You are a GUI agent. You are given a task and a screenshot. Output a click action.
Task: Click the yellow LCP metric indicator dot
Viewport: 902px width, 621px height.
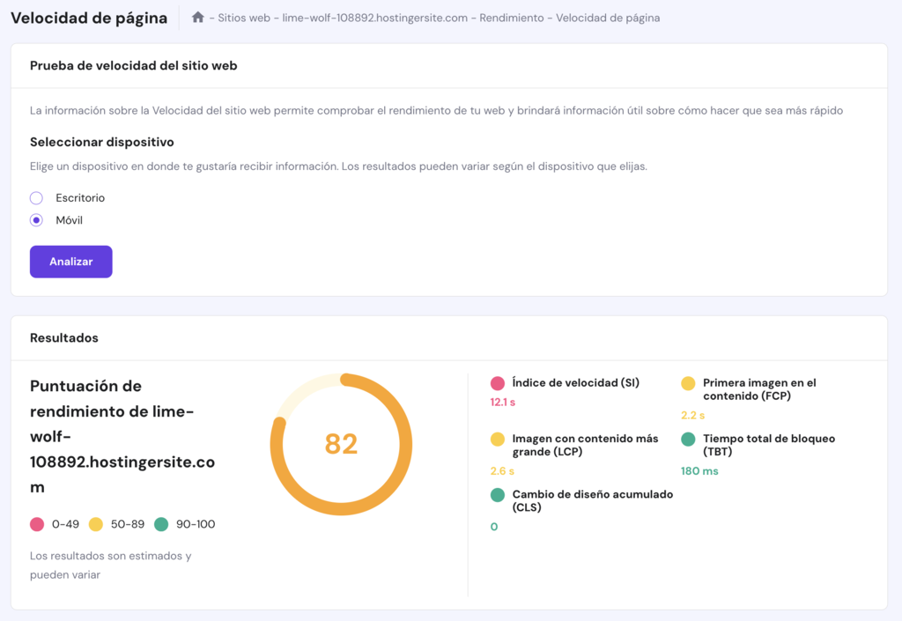[497, 439]
